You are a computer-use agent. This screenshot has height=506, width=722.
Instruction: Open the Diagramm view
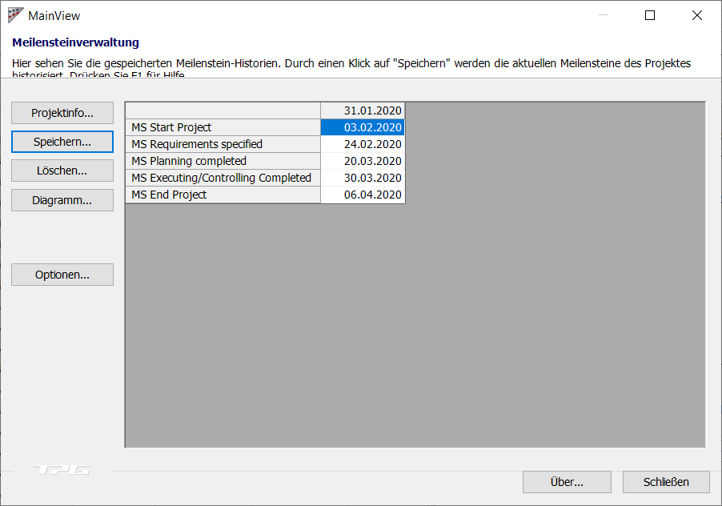(x=62, y=200)
